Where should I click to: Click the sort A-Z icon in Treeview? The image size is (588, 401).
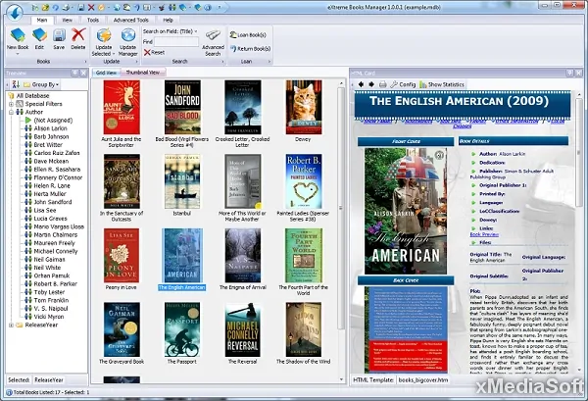pyautogui.click(x=16, y=84)
